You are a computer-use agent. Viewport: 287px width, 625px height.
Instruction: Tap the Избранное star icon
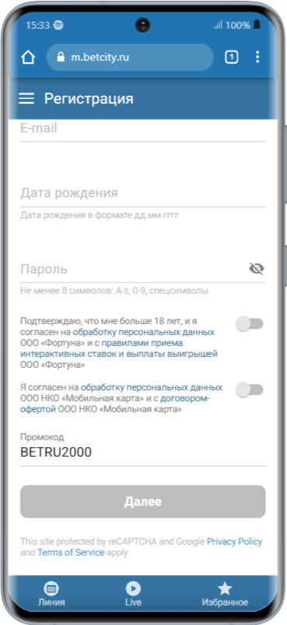225,588
